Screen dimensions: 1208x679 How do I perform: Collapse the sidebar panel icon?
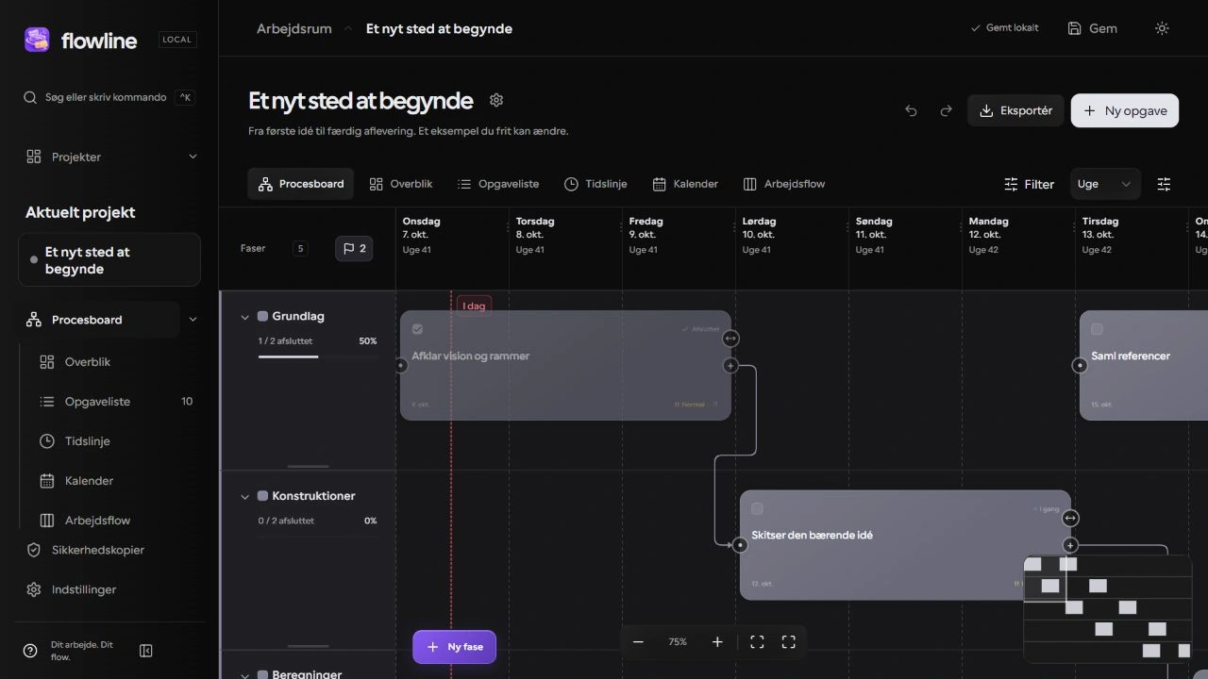pyautogui.click(x=146, y=651)
